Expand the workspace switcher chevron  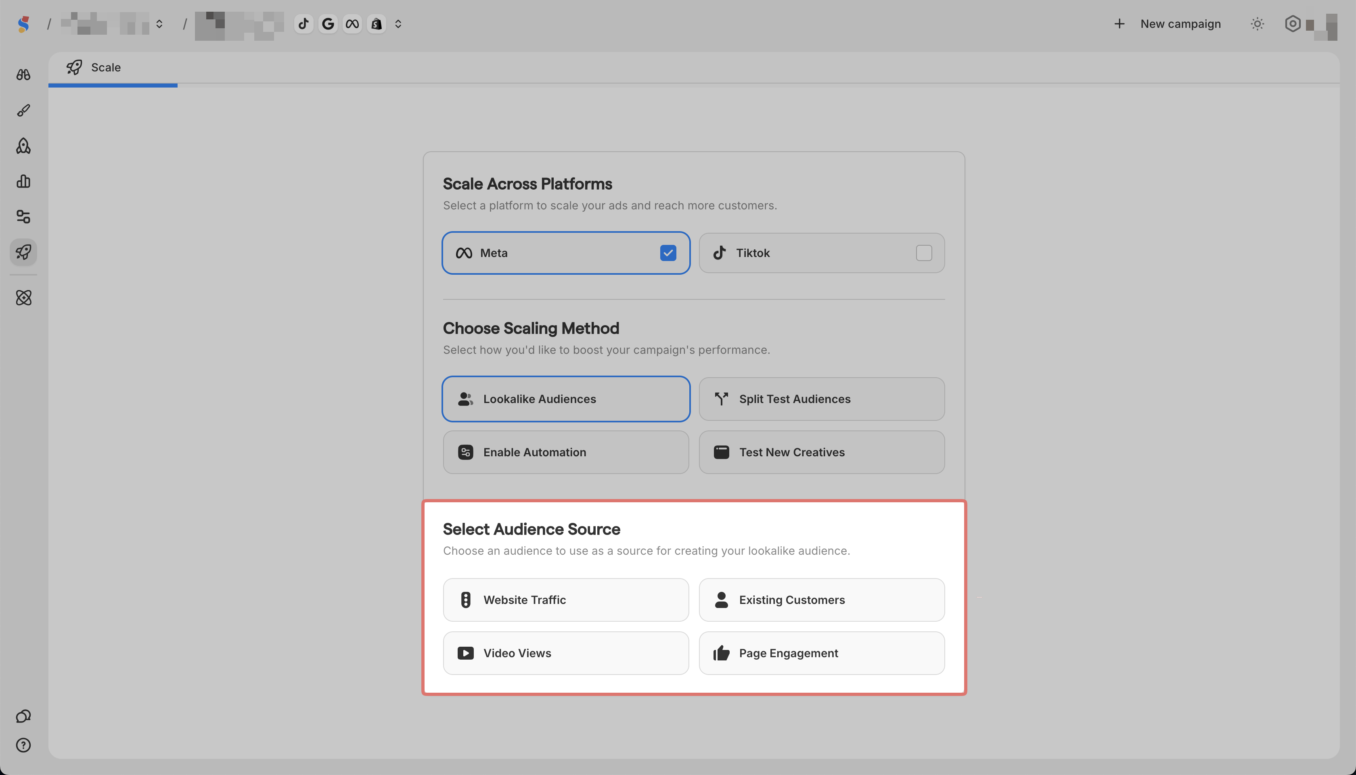159,24
